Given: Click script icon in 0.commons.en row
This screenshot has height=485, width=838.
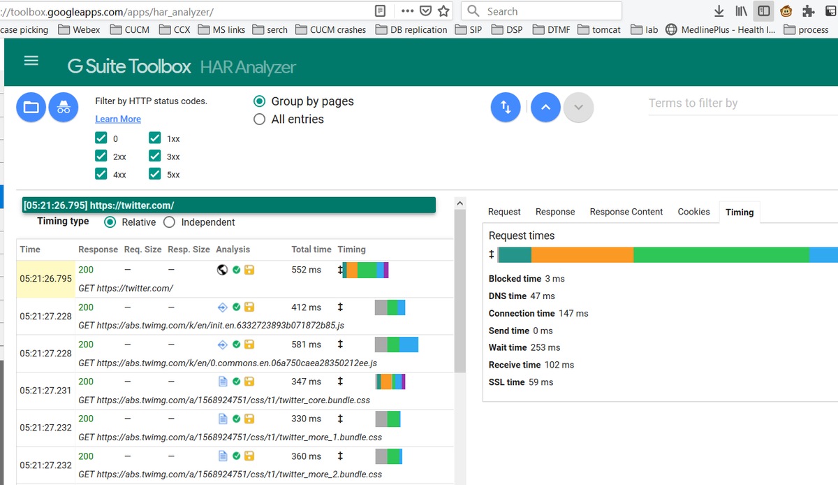Looking at the screenshot, I should point(223,345).
